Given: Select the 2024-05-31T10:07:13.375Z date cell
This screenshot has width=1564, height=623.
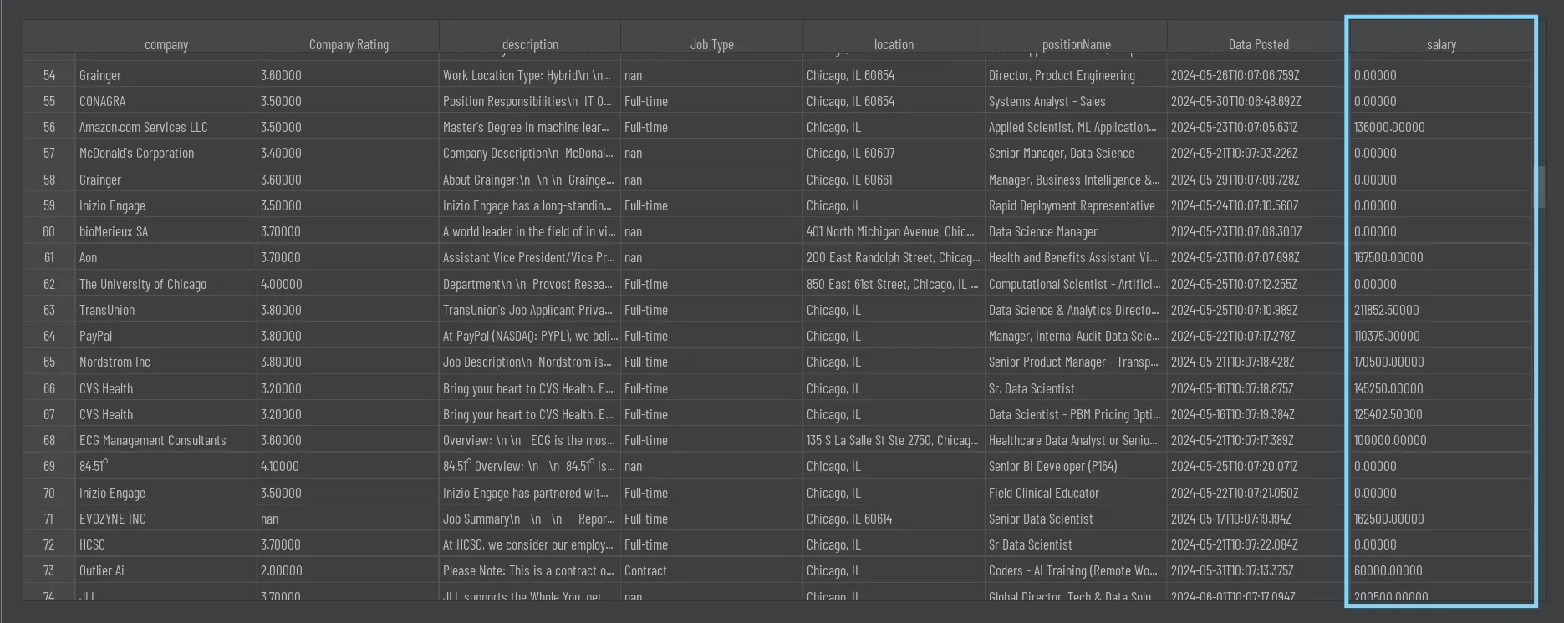Looking at the screenshot, I should click(x=1258, y=570).
